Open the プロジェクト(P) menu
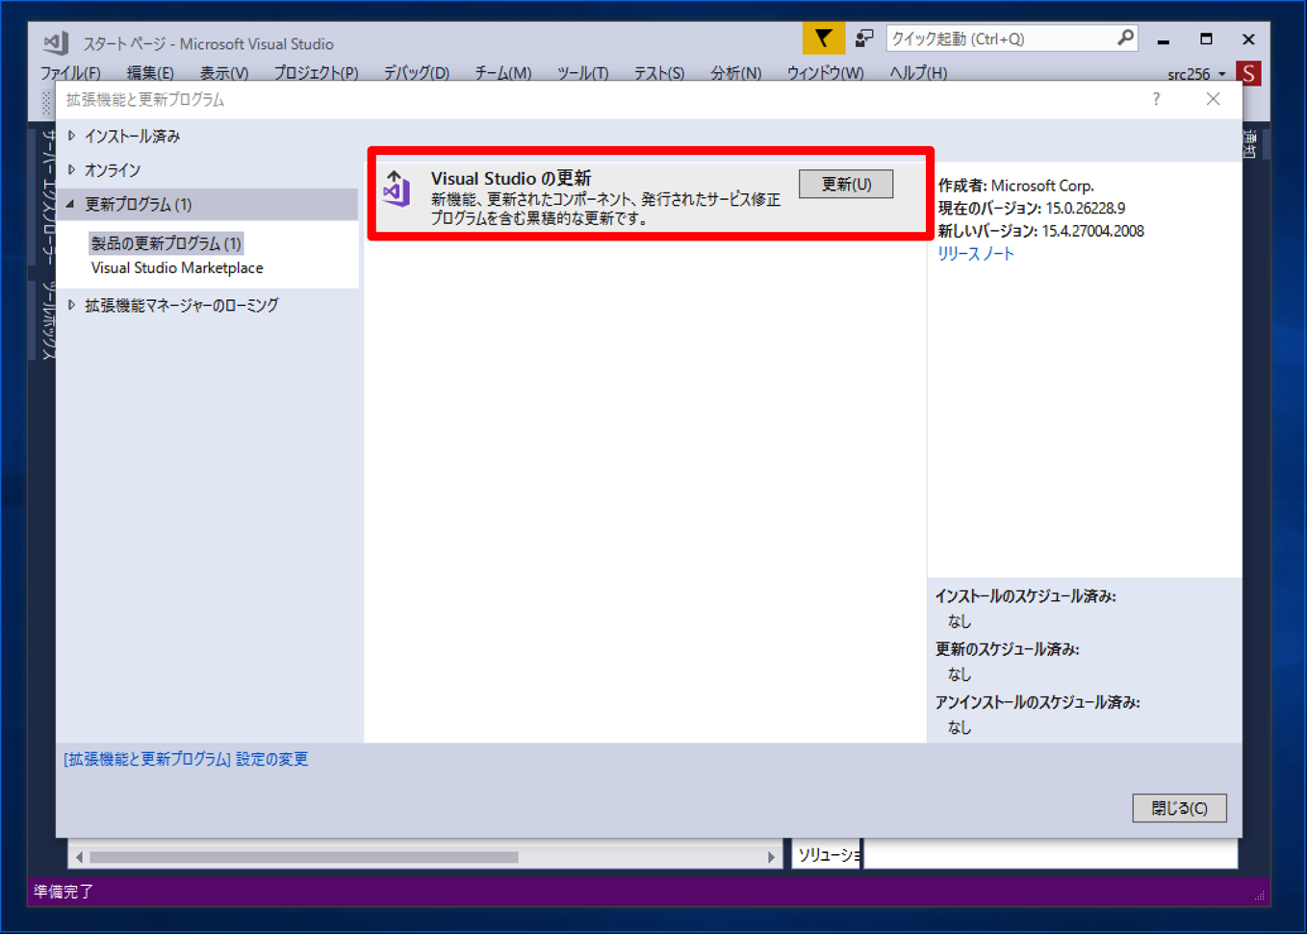This screenshot has height=934, width=1307. (x=316, y=73)
